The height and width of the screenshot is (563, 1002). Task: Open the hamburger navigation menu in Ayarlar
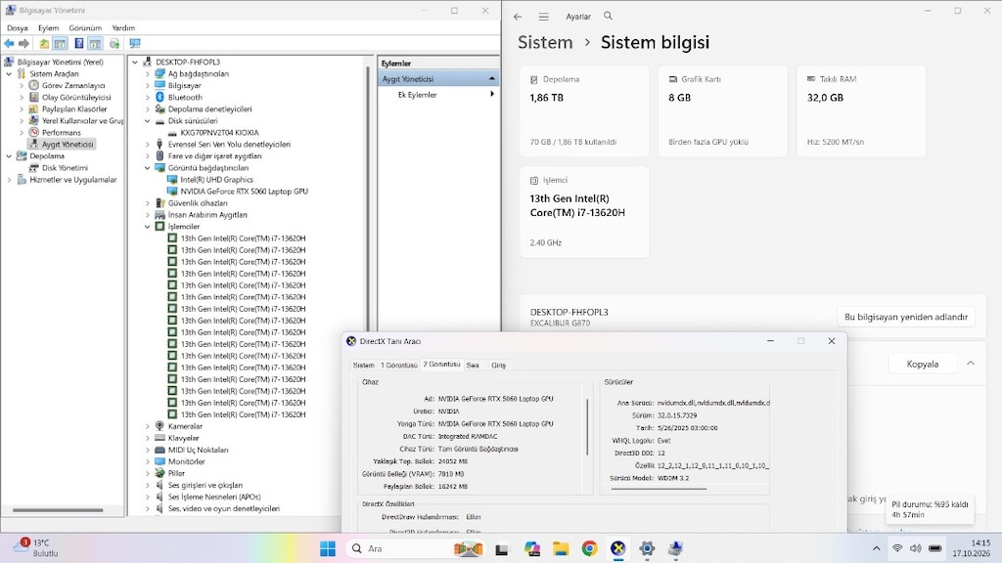(543, 17)
